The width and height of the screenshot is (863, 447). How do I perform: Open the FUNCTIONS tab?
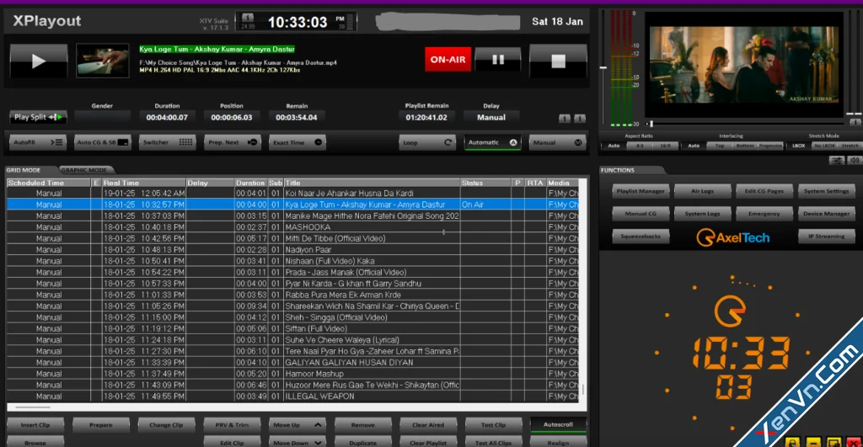(x=618, y=170)
